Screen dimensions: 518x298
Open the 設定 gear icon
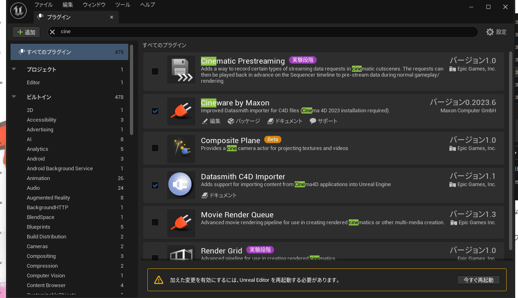point(490,32)
